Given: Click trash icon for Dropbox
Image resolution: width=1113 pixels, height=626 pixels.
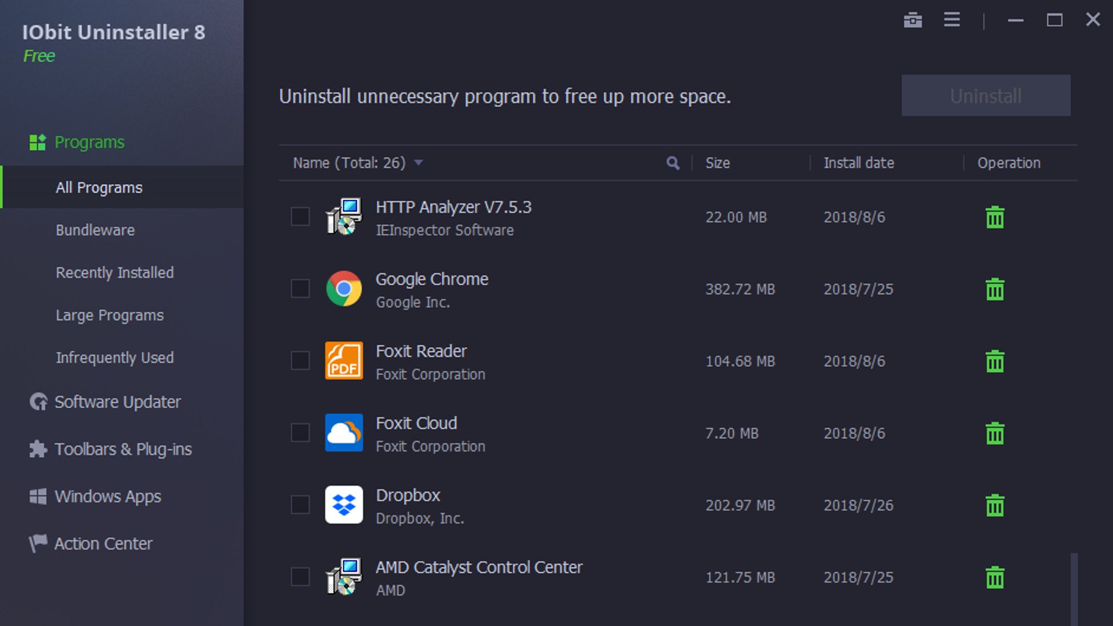Looking at the screenshot, I should [x=995, y=505].
